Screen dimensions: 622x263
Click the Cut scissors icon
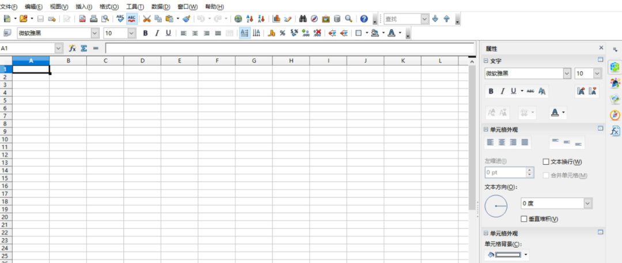[147, 18]
